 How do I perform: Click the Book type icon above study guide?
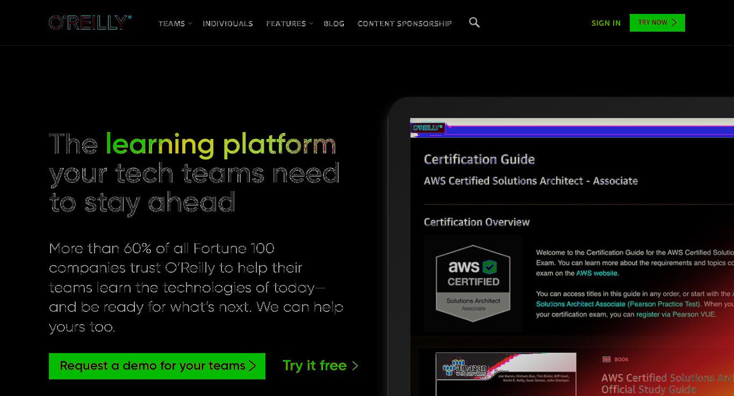(x=607, y=360)
